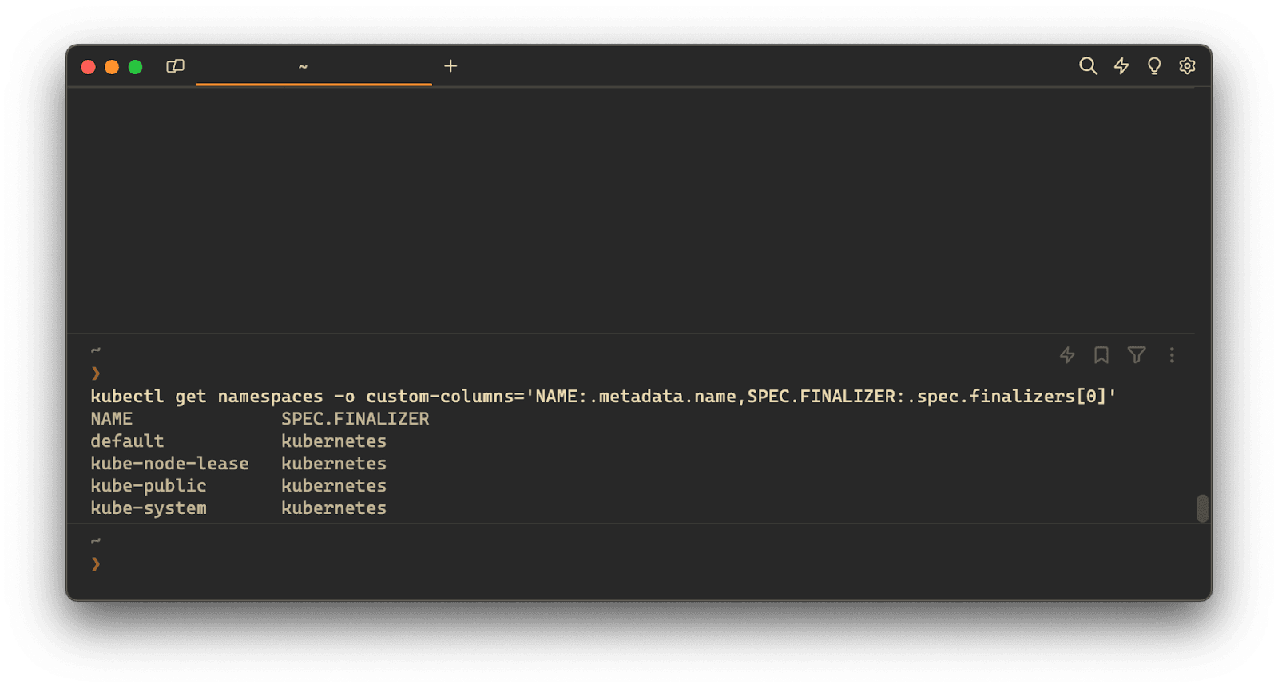
Task: Toggle the filter icon on the block output
Action: point(1137,355)
